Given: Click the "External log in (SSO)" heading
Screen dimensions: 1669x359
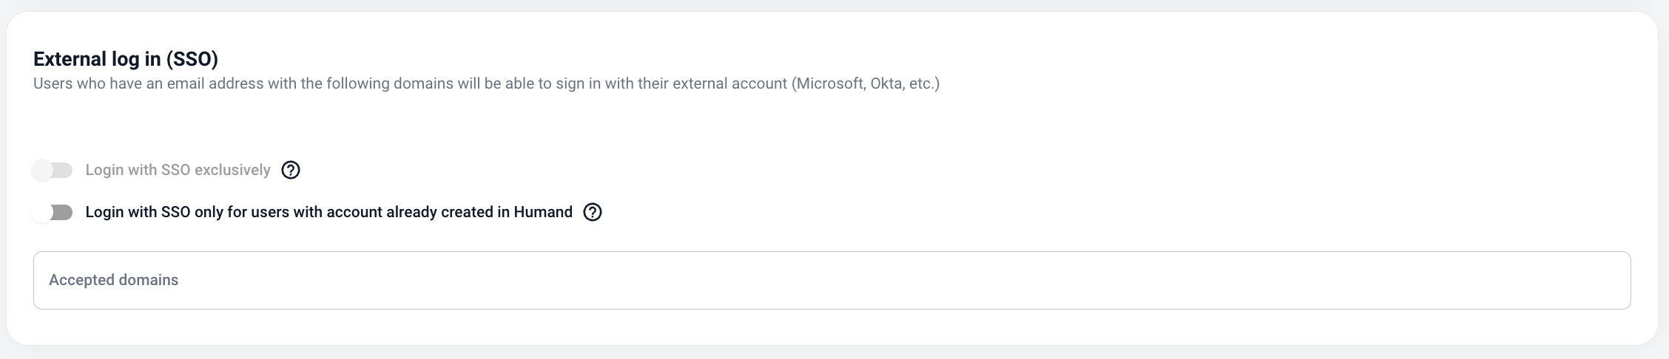Looking at the screenshot, I should click(x=126, y=59).
